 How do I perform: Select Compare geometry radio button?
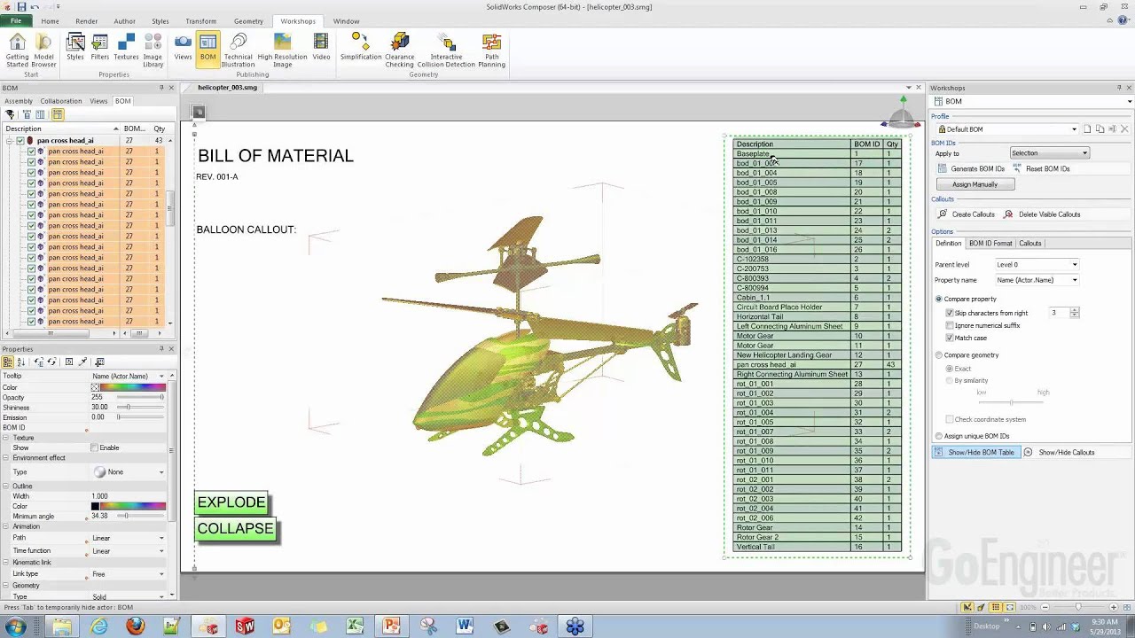[x=939, y=355]
